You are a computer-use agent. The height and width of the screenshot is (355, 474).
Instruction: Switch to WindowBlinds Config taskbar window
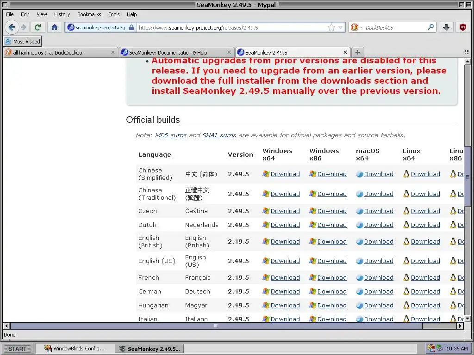point(75,349)
